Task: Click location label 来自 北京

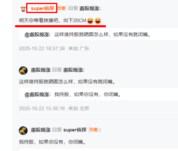Action: click(x=79, y=108)
